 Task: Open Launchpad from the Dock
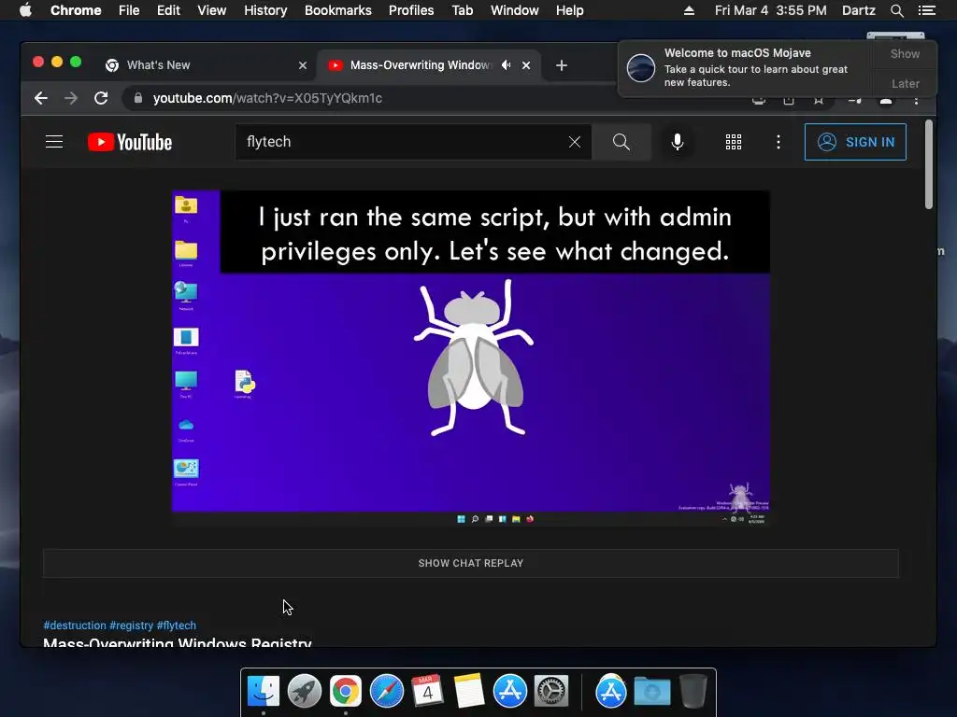(x=305, y=692)
